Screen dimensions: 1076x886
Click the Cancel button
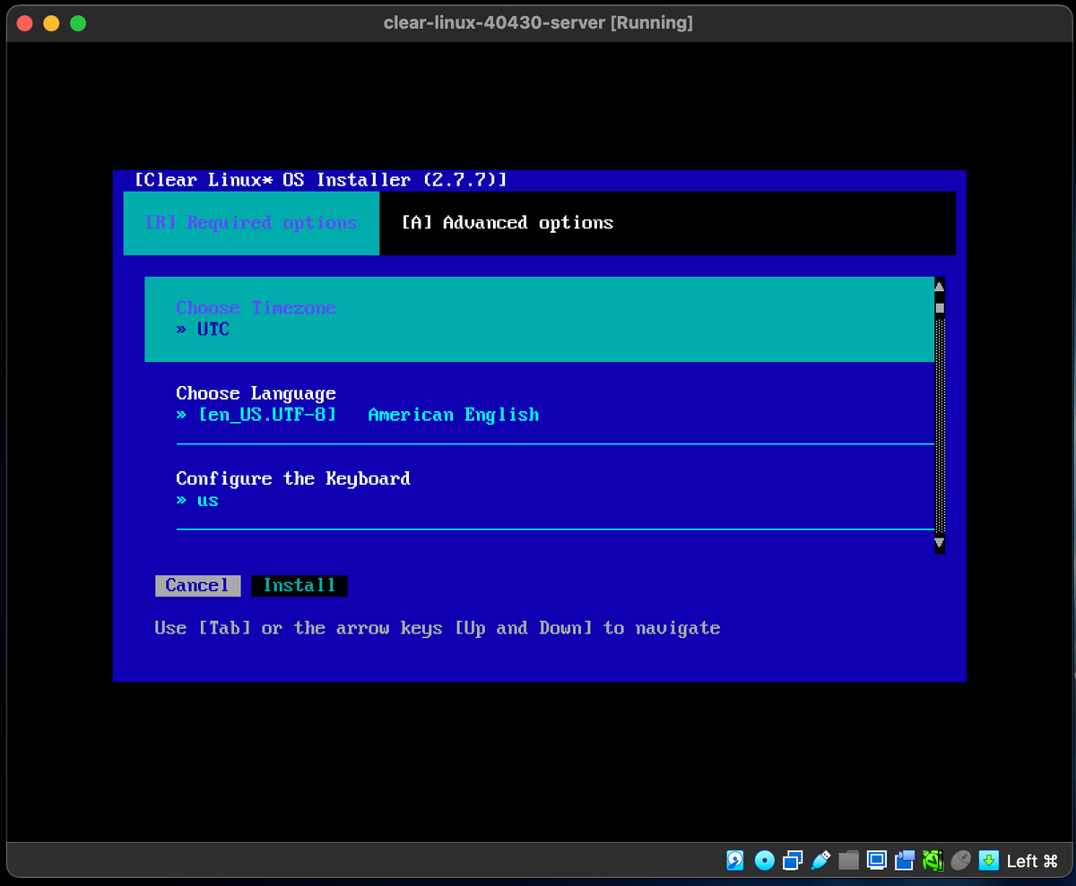pyautogui.click(x=197, y=585)
